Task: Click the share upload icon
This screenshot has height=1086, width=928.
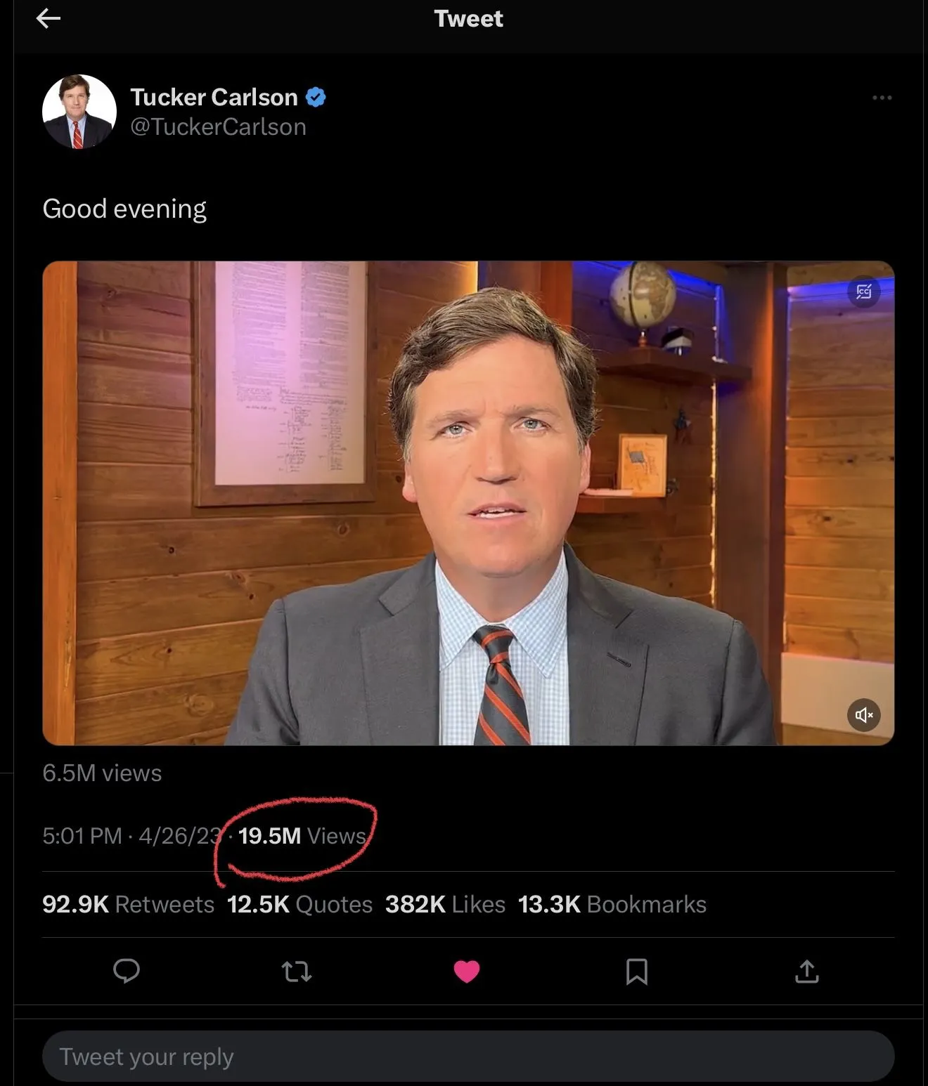Action: click(x=806, y=971)
